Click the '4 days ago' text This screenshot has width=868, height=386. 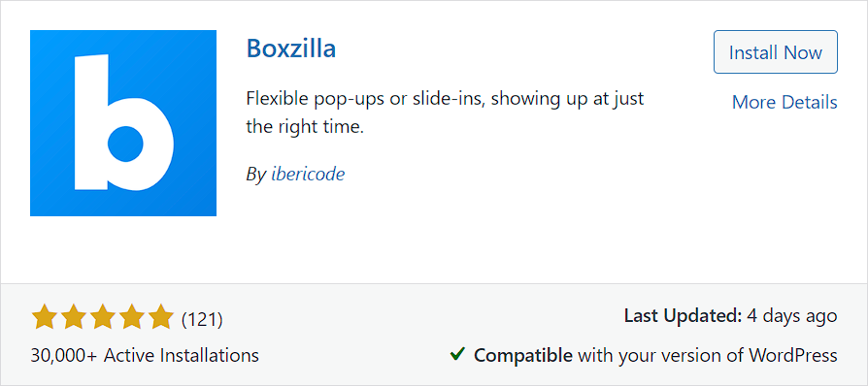pos(791,316)
